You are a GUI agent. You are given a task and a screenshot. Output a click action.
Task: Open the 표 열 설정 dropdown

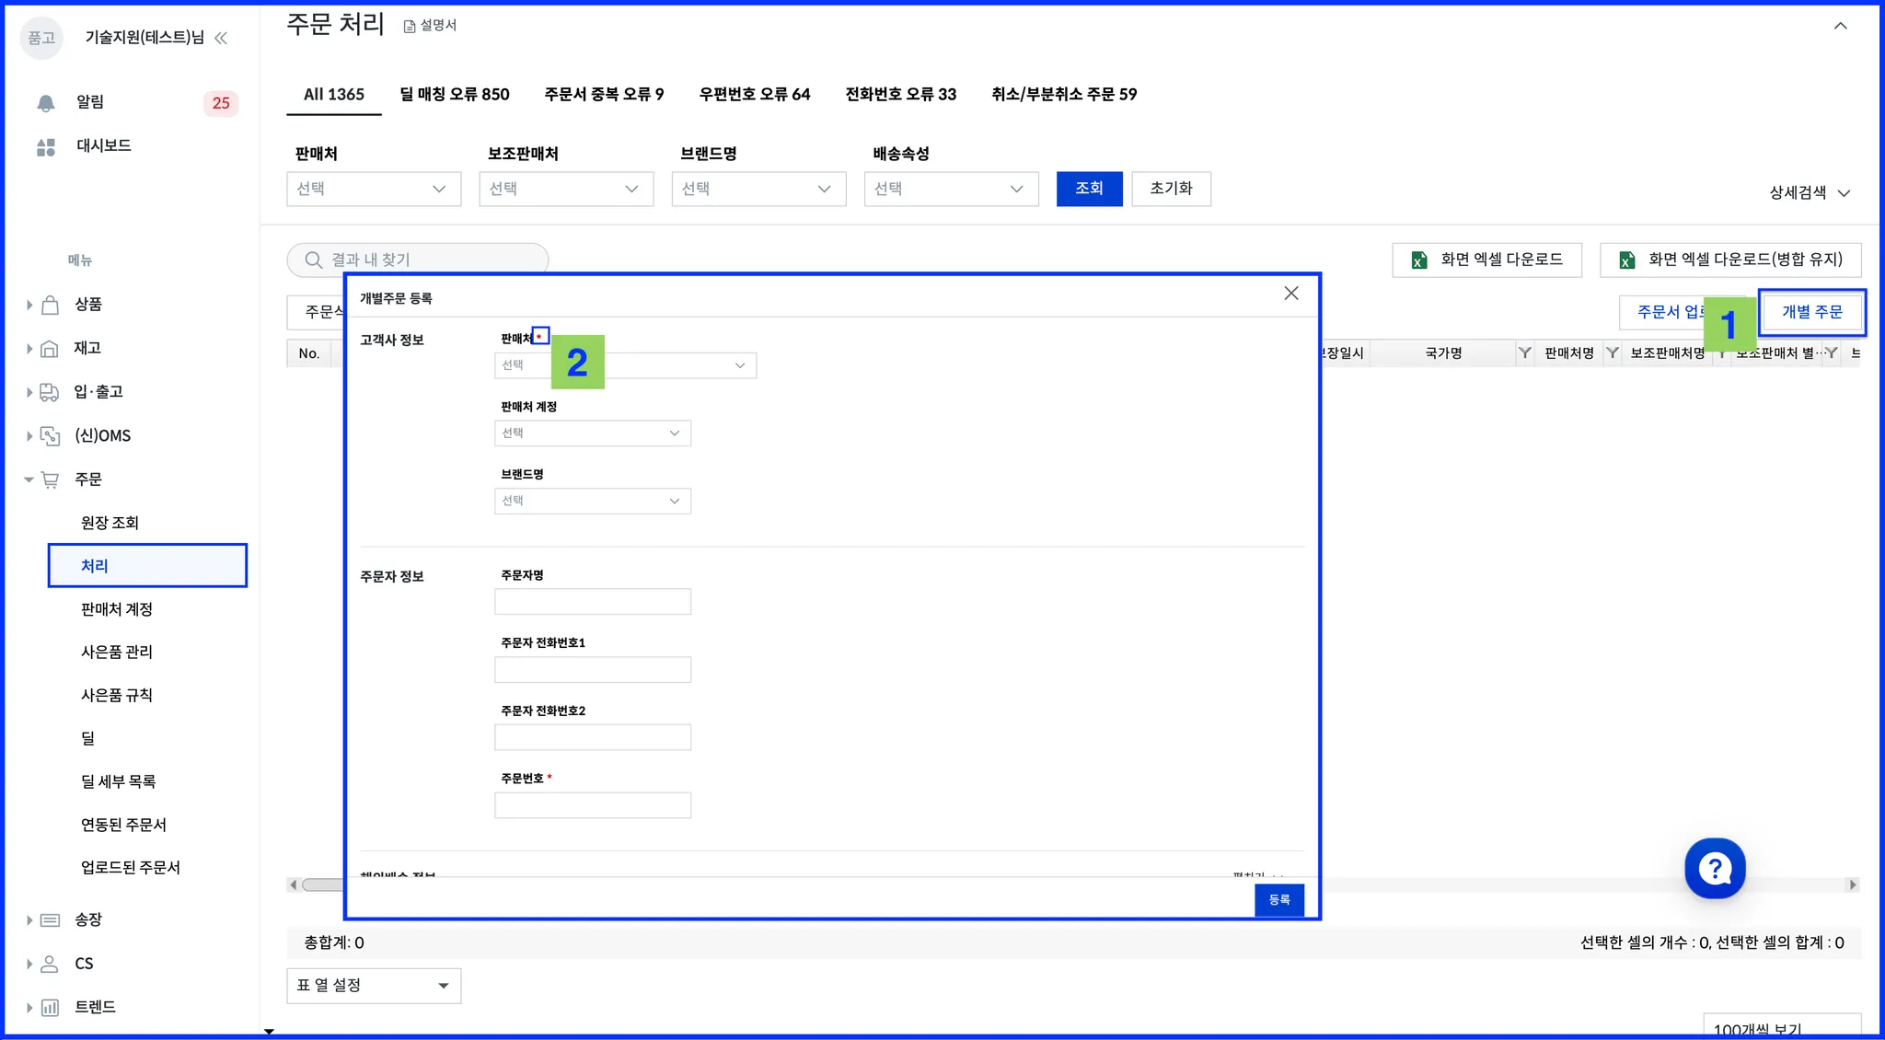pos(373,986)
